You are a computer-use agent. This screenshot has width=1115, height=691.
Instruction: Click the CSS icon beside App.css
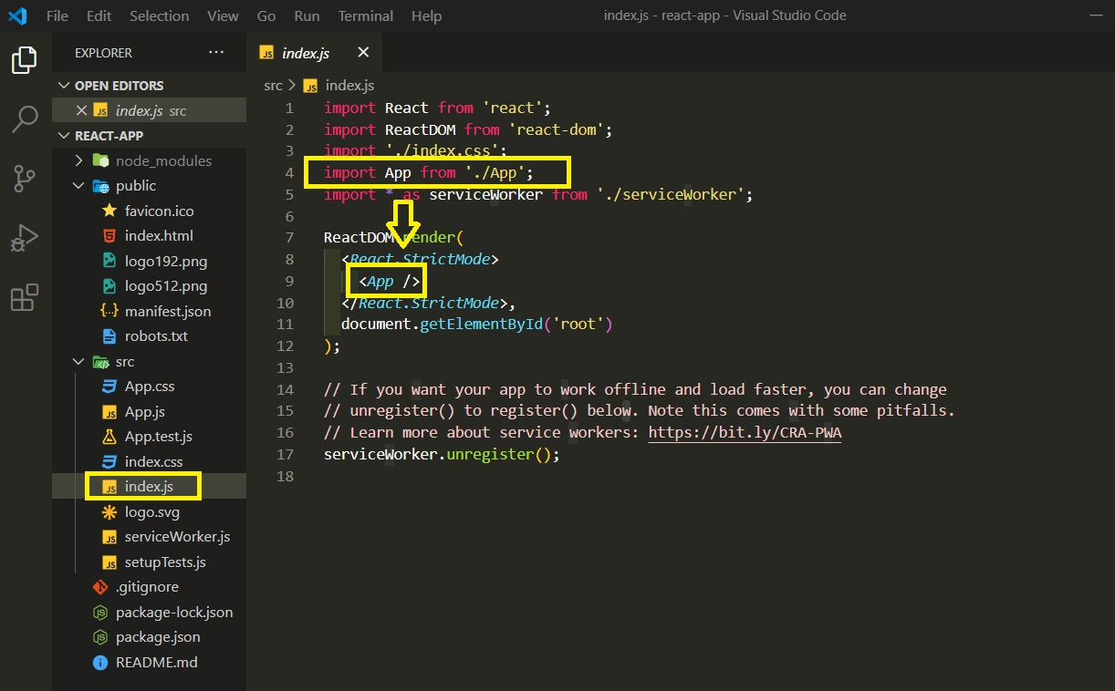109,387
